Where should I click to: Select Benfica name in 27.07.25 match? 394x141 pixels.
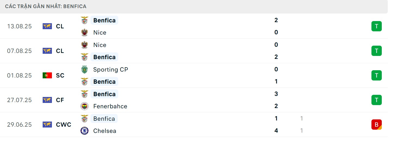click(104, 94)
